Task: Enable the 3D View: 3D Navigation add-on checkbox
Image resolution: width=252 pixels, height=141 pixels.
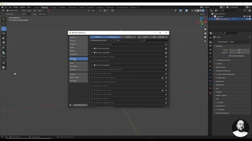Action: (94, 44)
